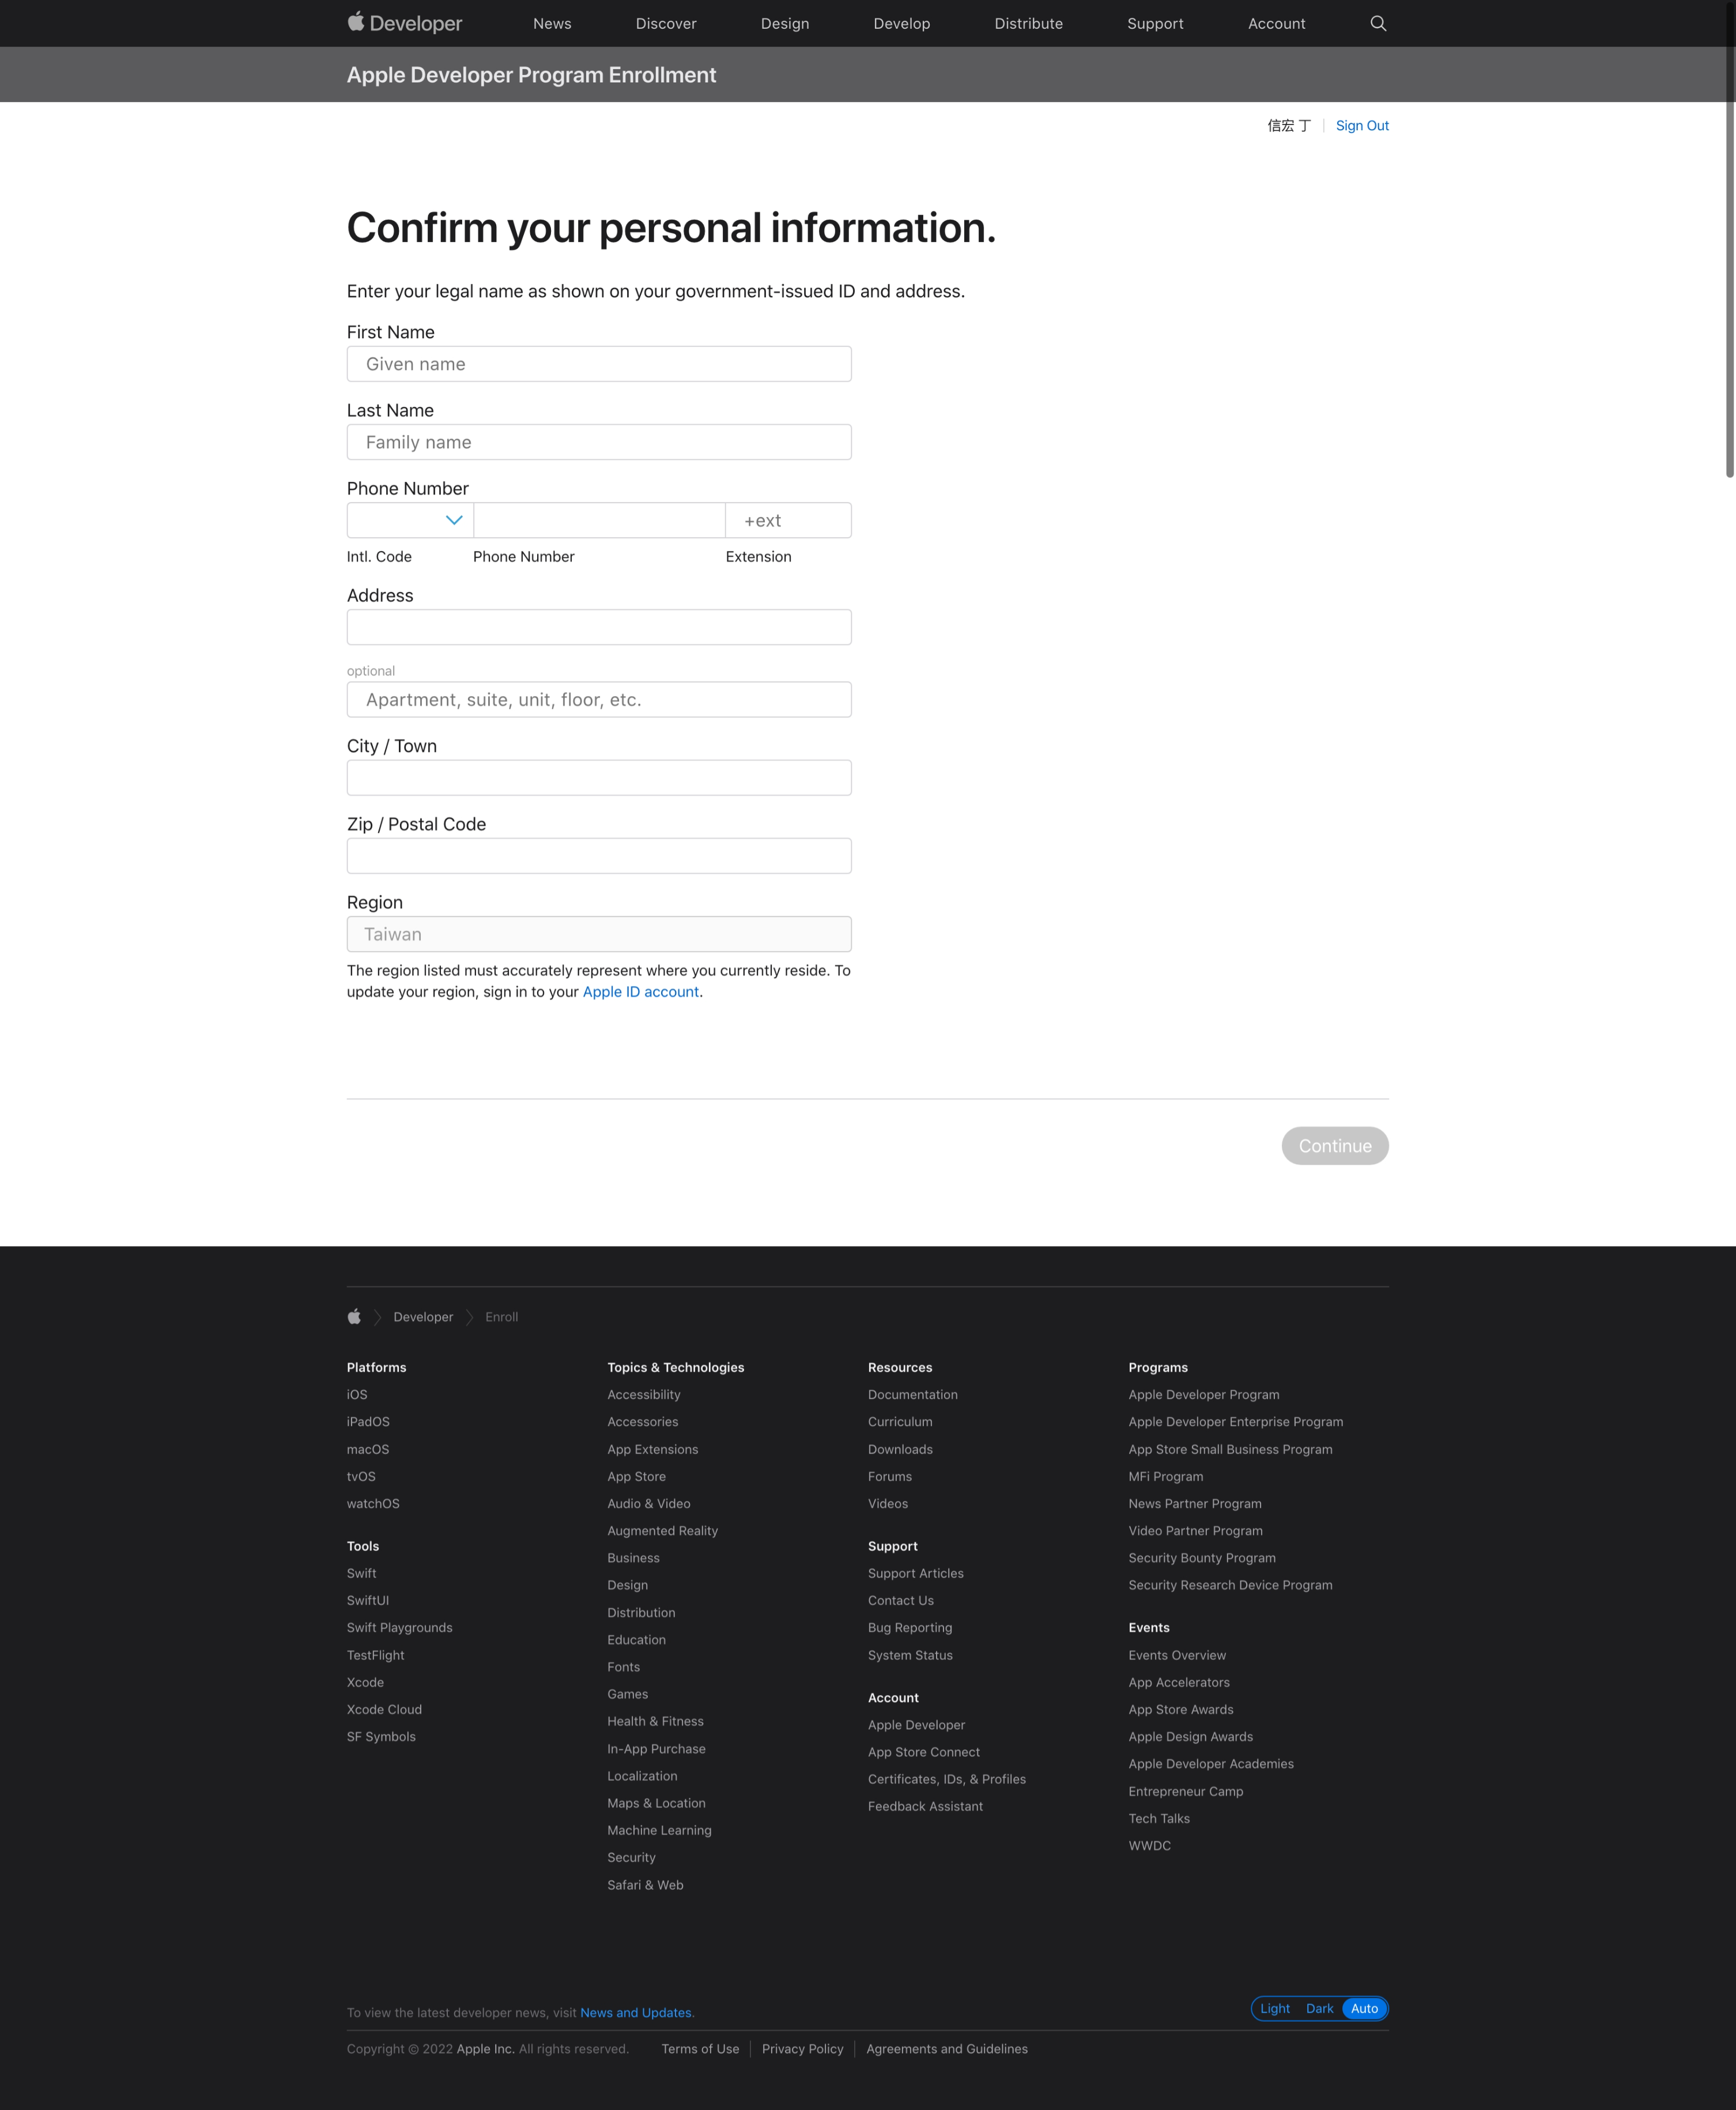Select Light appearance mode
This screenshot has width=1736, height=2110.
point(1274,2008)
